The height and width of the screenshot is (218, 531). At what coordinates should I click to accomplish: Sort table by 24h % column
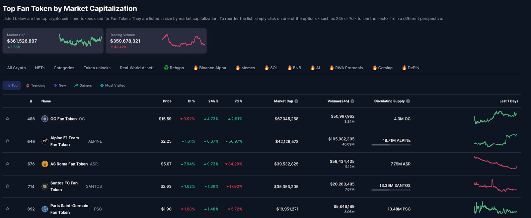[213, 101]
